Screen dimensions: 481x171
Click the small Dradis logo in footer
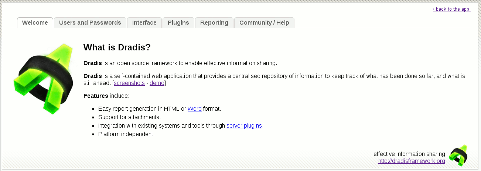[458, 155]
